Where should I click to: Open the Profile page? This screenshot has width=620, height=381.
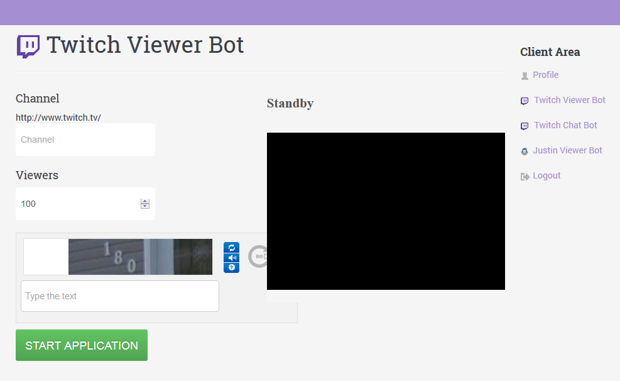[x=545, y=75]
